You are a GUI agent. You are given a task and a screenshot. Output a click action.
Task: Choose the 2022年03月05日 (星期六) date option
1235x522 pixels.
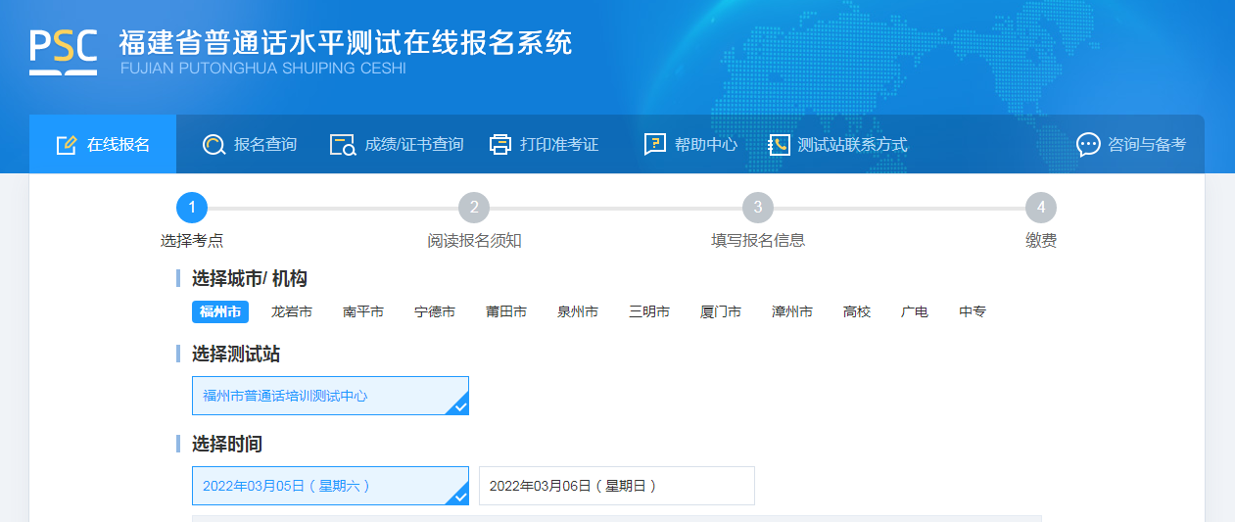[x=330, y=486]
